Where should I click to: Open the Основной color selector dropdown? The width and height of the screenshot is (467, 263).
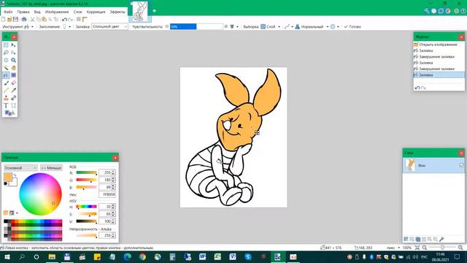(x=20, y=168)
